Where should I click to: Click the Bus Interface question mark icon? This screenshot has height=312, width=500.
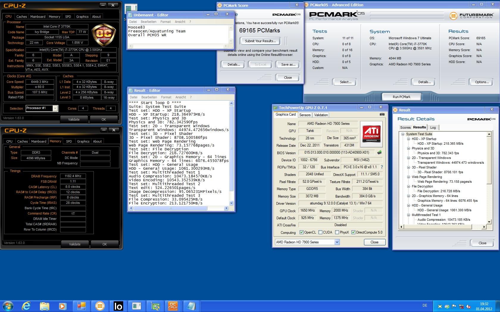[382, 167]
